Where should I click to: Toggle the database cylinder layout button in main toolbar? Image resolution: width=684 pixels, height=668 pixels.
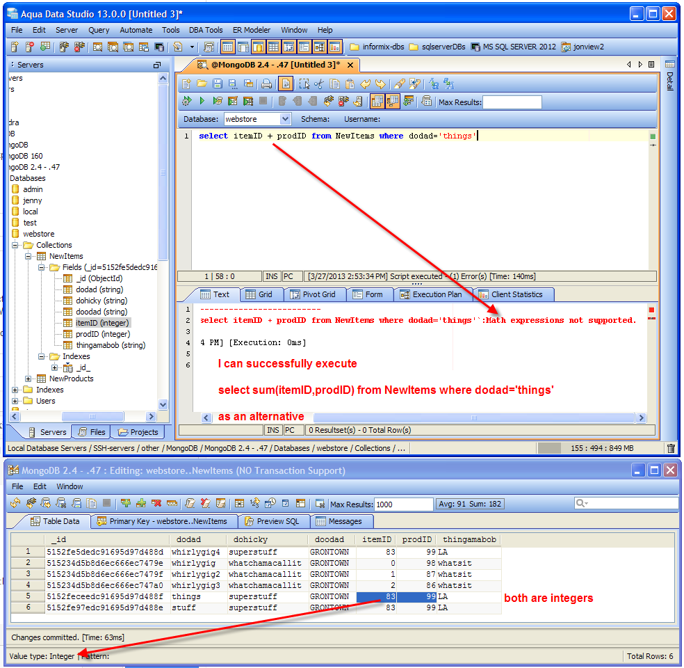click(258, 47)
